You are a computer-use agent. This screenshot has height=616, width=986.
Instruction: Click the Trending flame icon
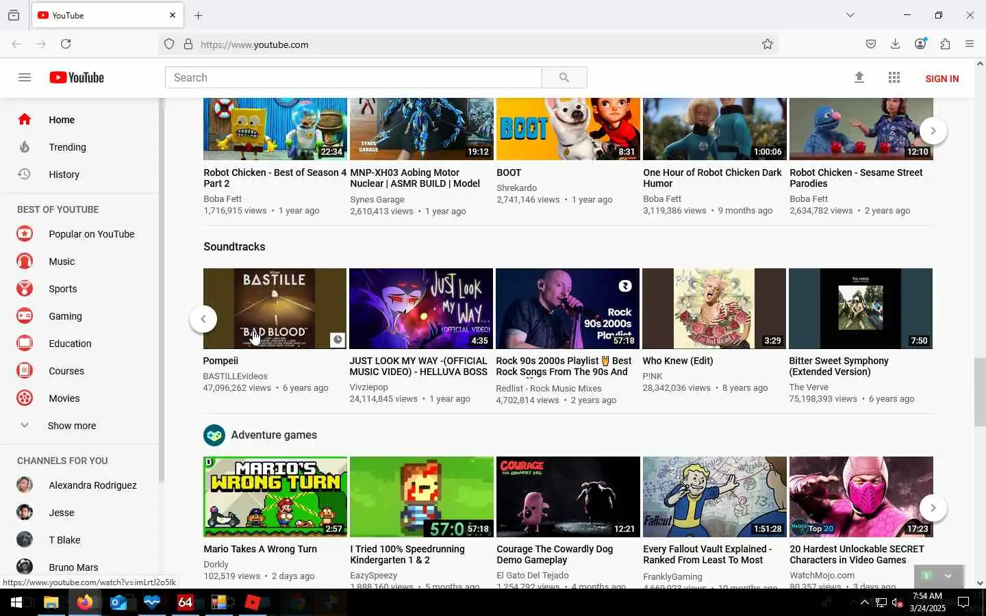pyautogui.click(x=25, y=146)
